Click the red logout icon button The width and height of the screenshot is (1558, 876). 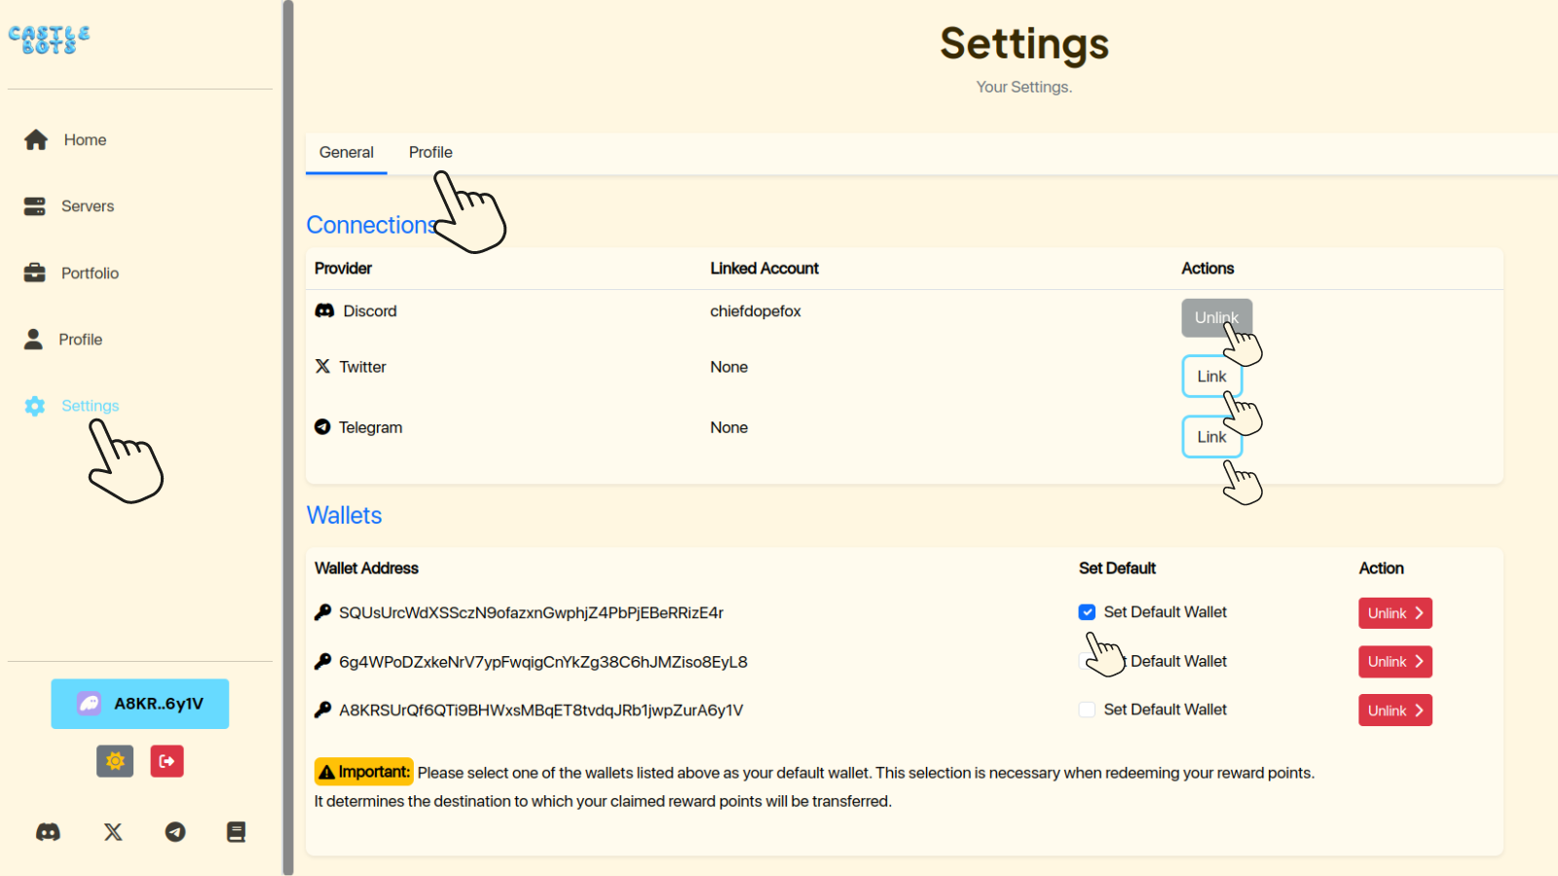167,761
